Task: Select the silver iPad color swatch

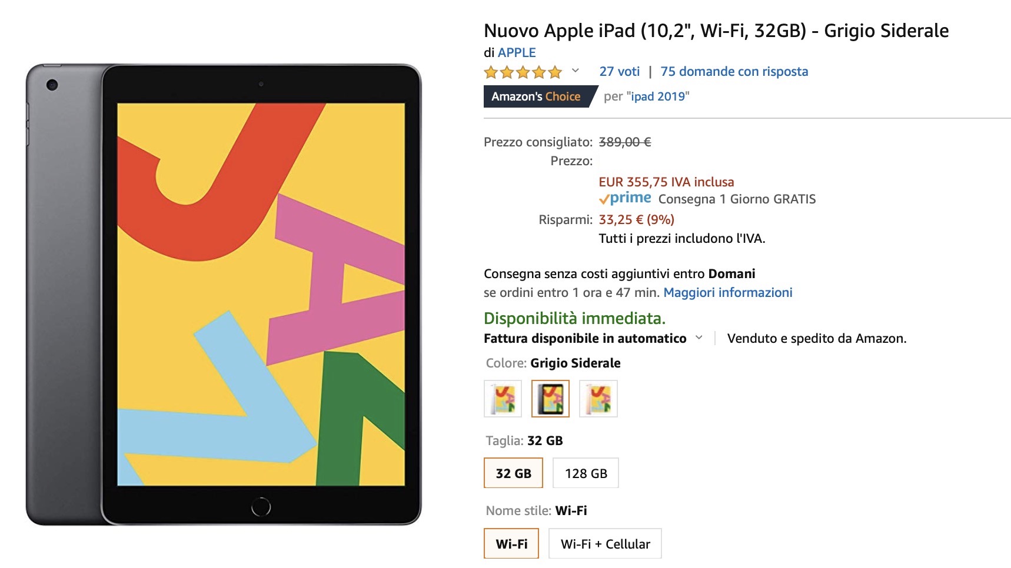Action: [503, 399]
